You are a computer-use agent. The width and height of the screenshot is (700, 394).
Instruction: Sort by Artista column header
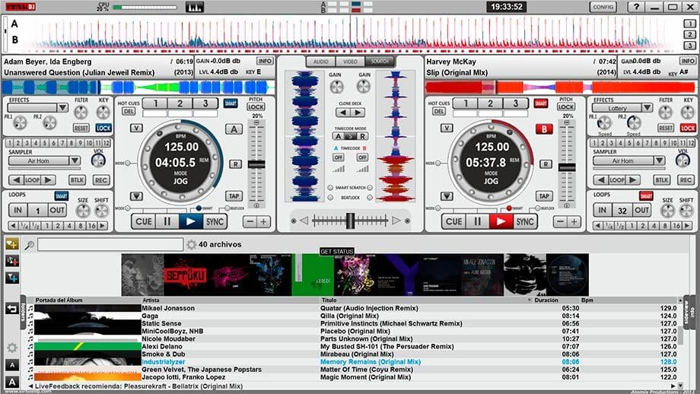pyautogui.click(x=151, y=300)
